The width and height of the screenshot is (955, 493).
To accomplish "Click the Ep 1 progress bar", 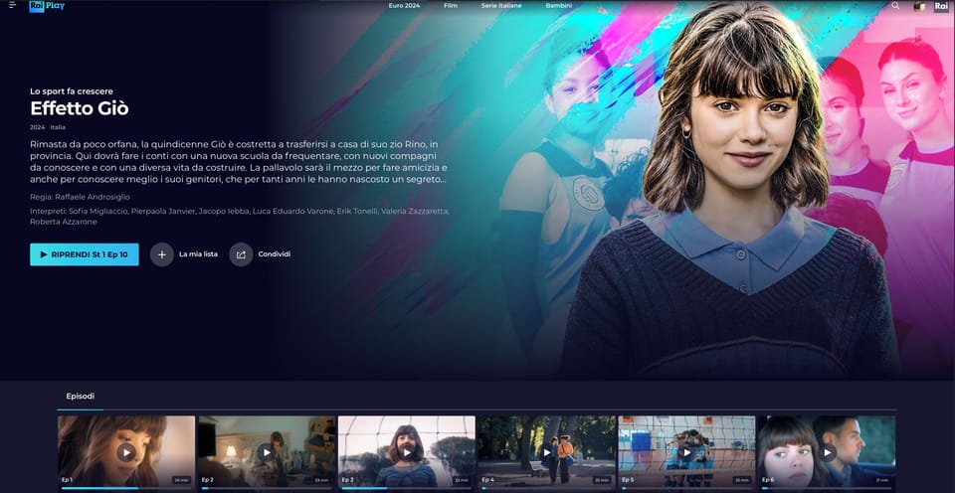I will point(126,487).
